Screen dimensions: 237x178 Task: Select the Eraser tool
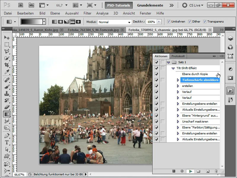(7, 107)
